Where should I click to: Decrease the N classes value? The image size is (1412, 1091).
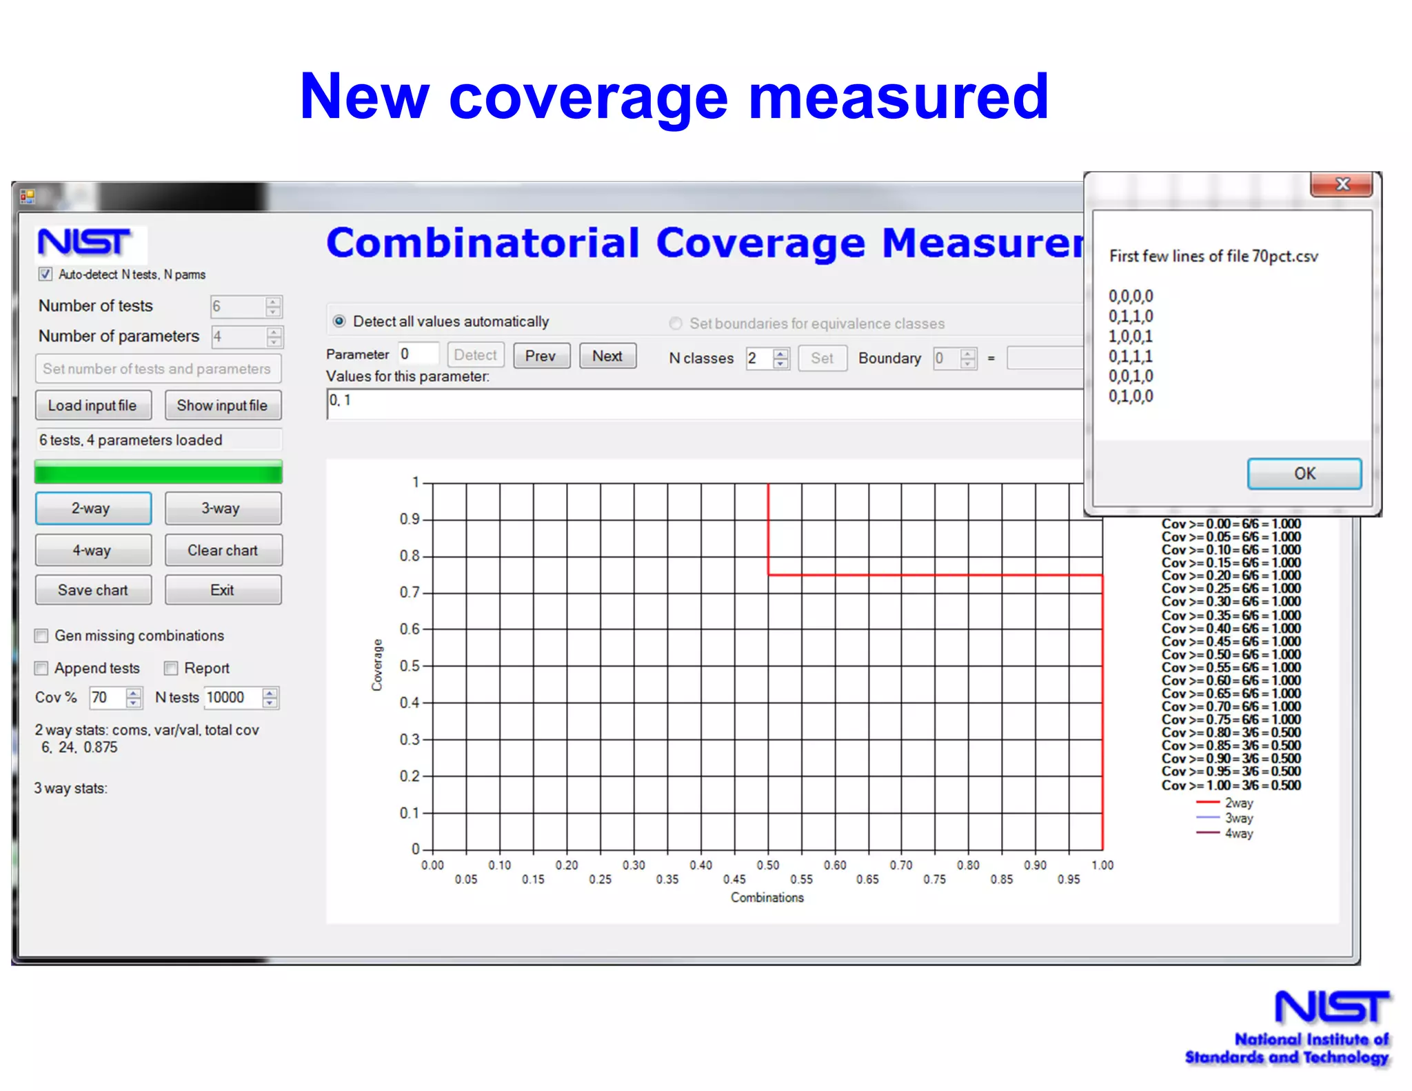coord(780,363)
